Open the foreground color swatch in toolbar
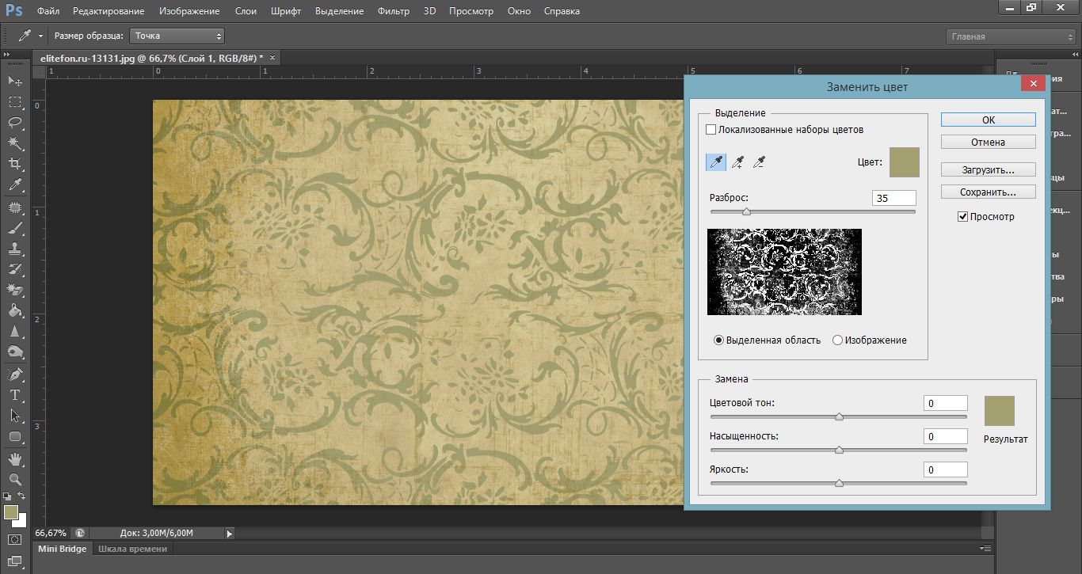The width and height of the screenshot is (1082, 574). pos(11,512)
